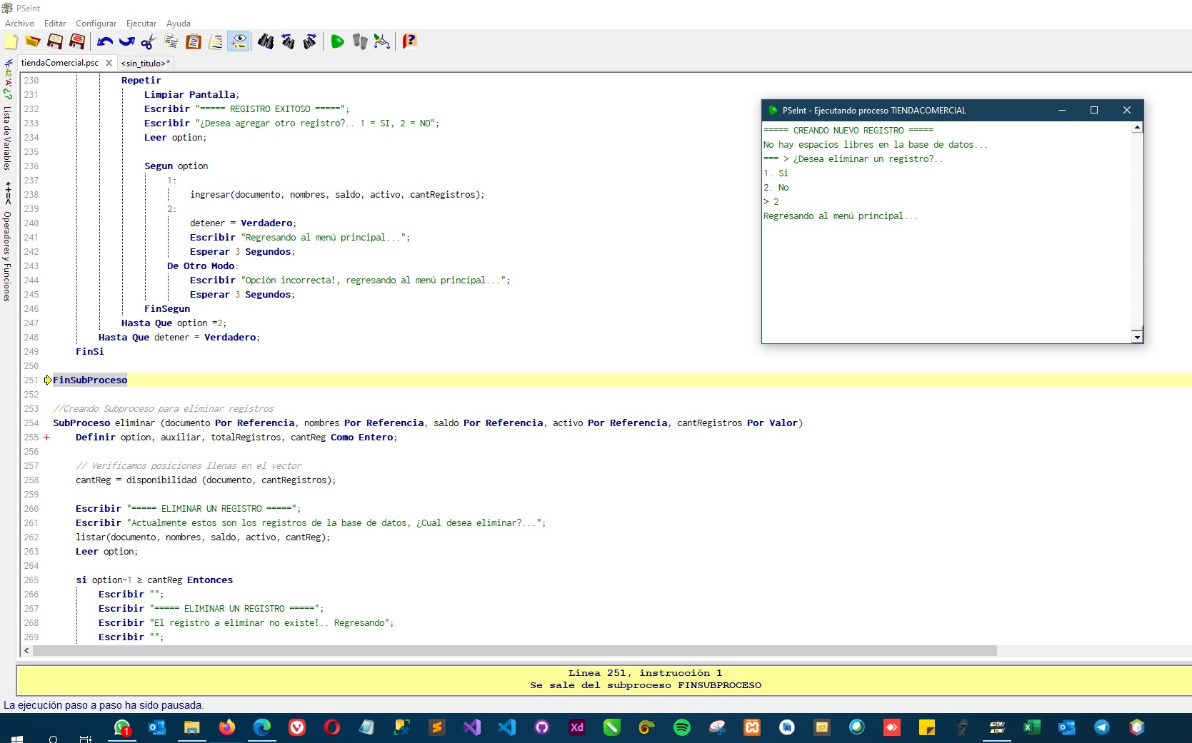
Task: Click the red plus marker on line 255
Action: (x=47, y=437)
